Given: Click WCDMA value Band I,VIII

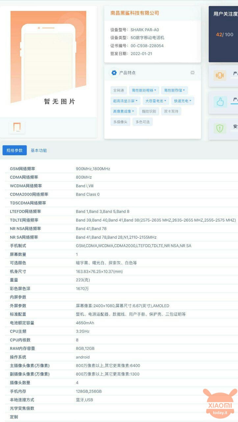Looking at the screenshot, I should pos(85,186).
